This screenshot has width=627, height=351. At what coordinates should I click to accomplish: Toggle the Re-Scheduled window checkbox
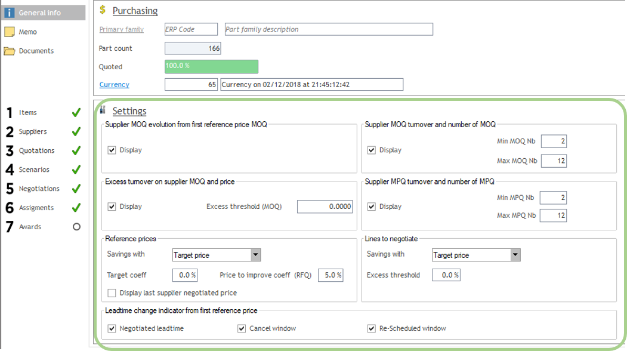pyautogui.click(x=372, y=328)
